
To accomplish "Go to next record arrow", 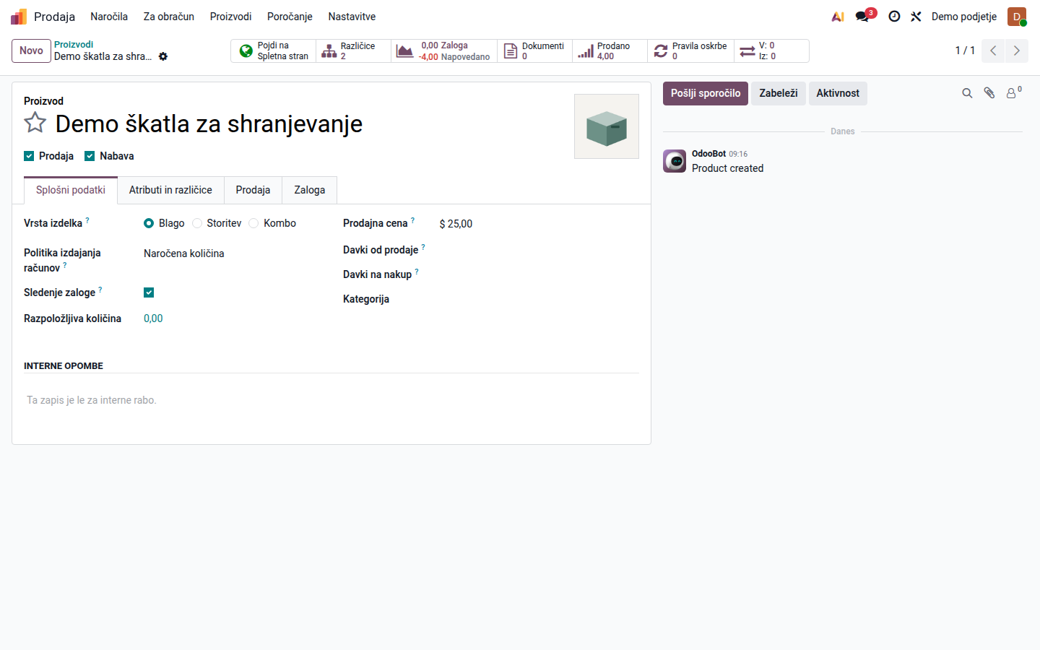I will click(x=1016, y=51).
